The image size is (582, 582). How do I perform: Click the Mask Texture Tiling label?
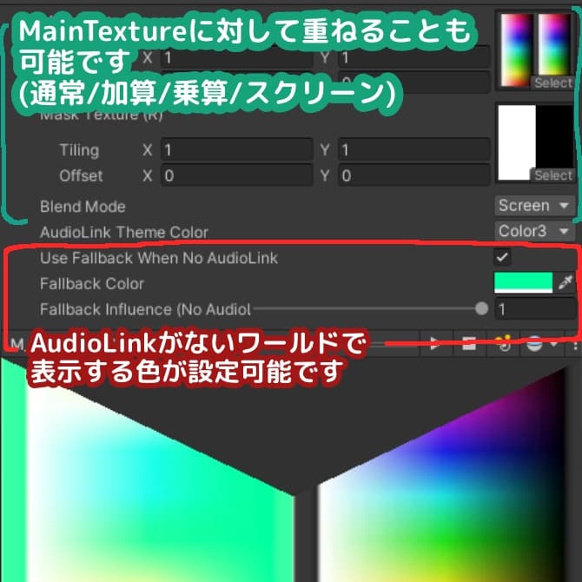(x=79, y=150)
